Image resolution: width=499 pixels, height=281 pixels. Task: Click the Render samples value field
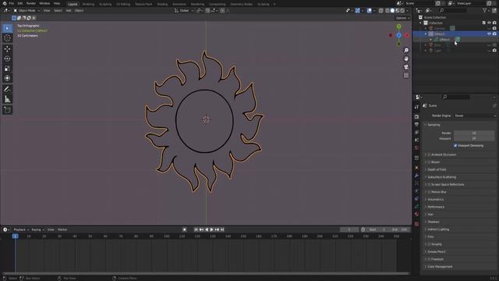pos(474,133)
